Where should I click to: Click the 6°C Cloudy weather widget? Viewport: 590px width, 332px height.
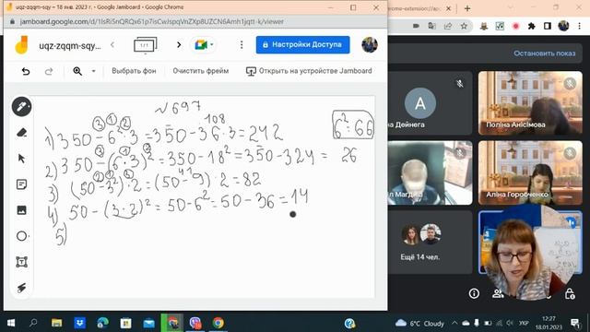(x=420, y=324)
